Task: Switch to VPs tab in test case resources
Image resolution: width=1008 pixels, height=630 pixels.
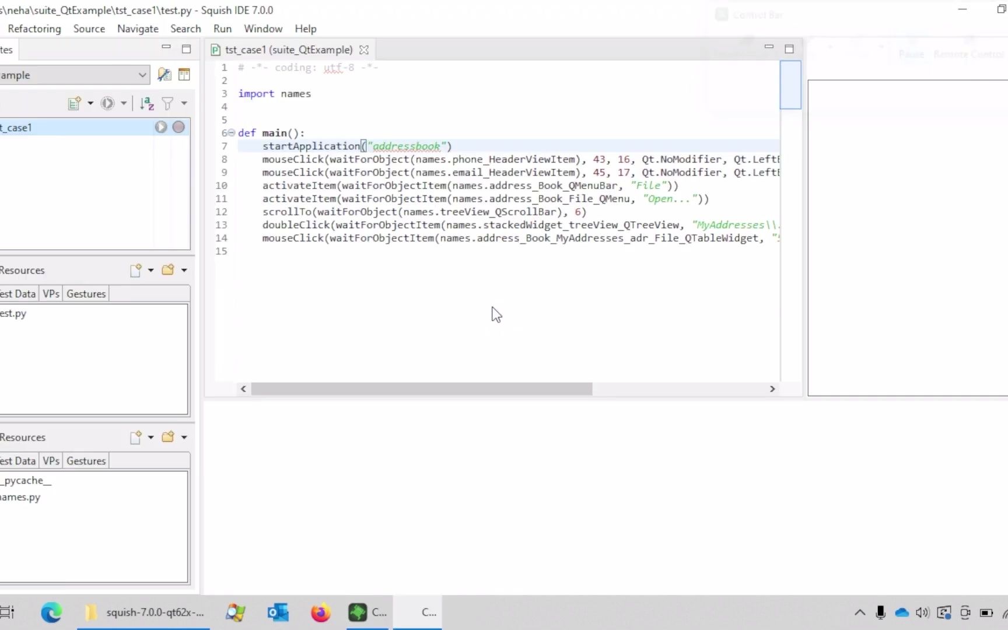Action: (51, 293)
